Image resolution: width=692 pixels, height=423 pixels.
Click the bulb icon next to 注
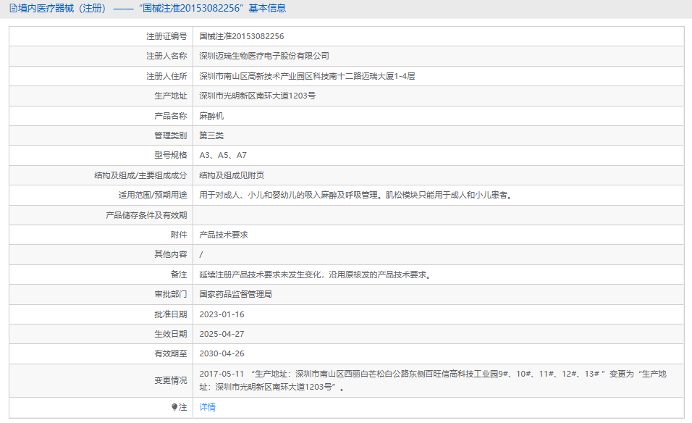[174, 407]
